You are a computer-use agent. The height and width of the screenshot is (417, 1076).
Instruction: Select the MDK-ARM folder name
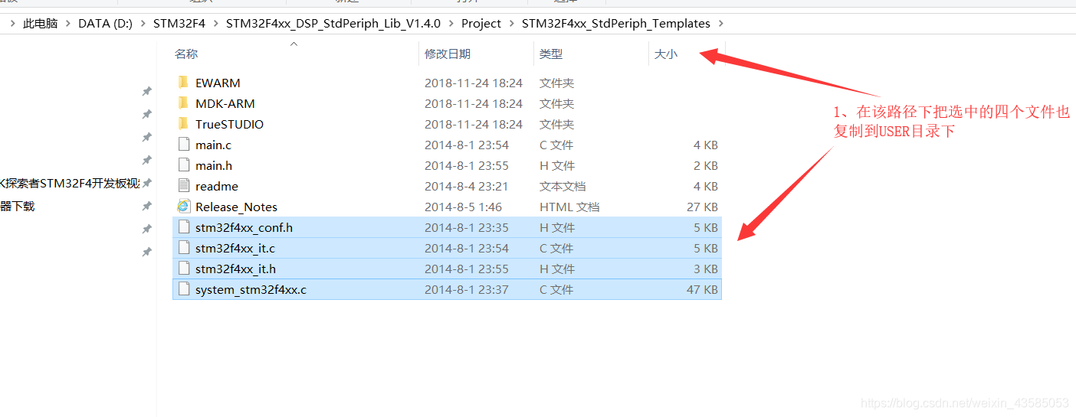(225, 103)
